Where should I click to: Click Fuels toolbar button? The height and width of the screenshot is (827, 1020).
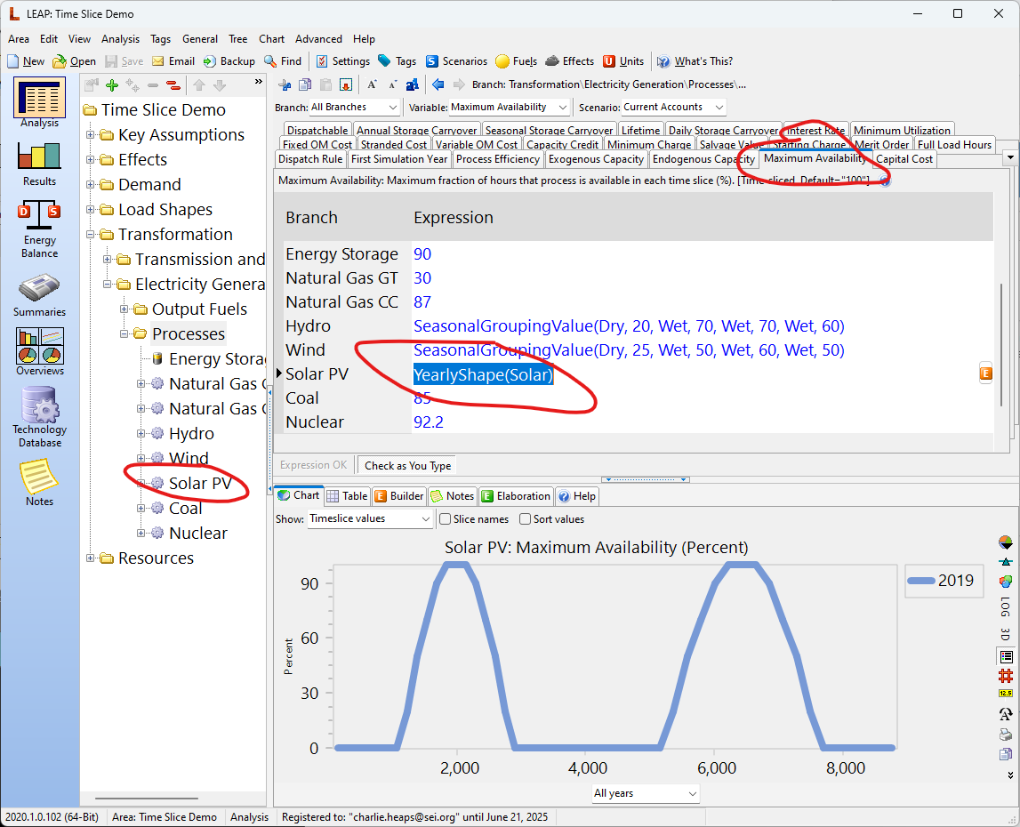(x=517, y=61)
